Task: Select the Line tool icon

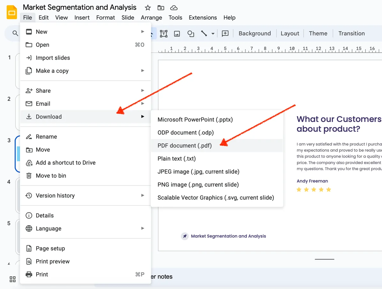Action: 204,34
